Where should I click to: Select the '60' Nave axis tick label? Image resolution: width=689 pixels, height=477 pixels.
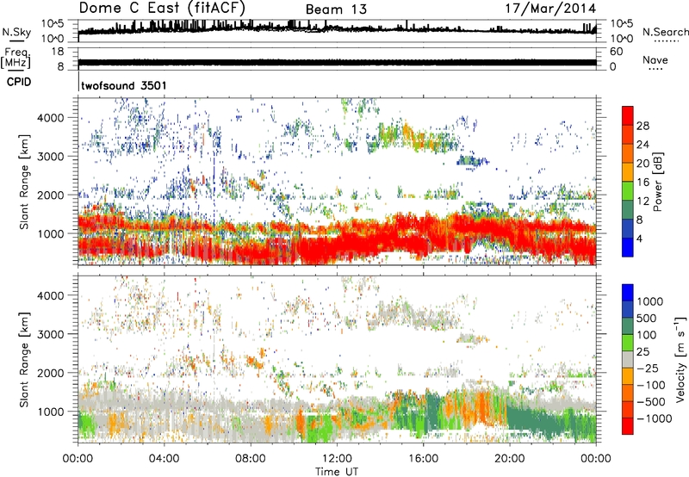(x=616, y=52)
